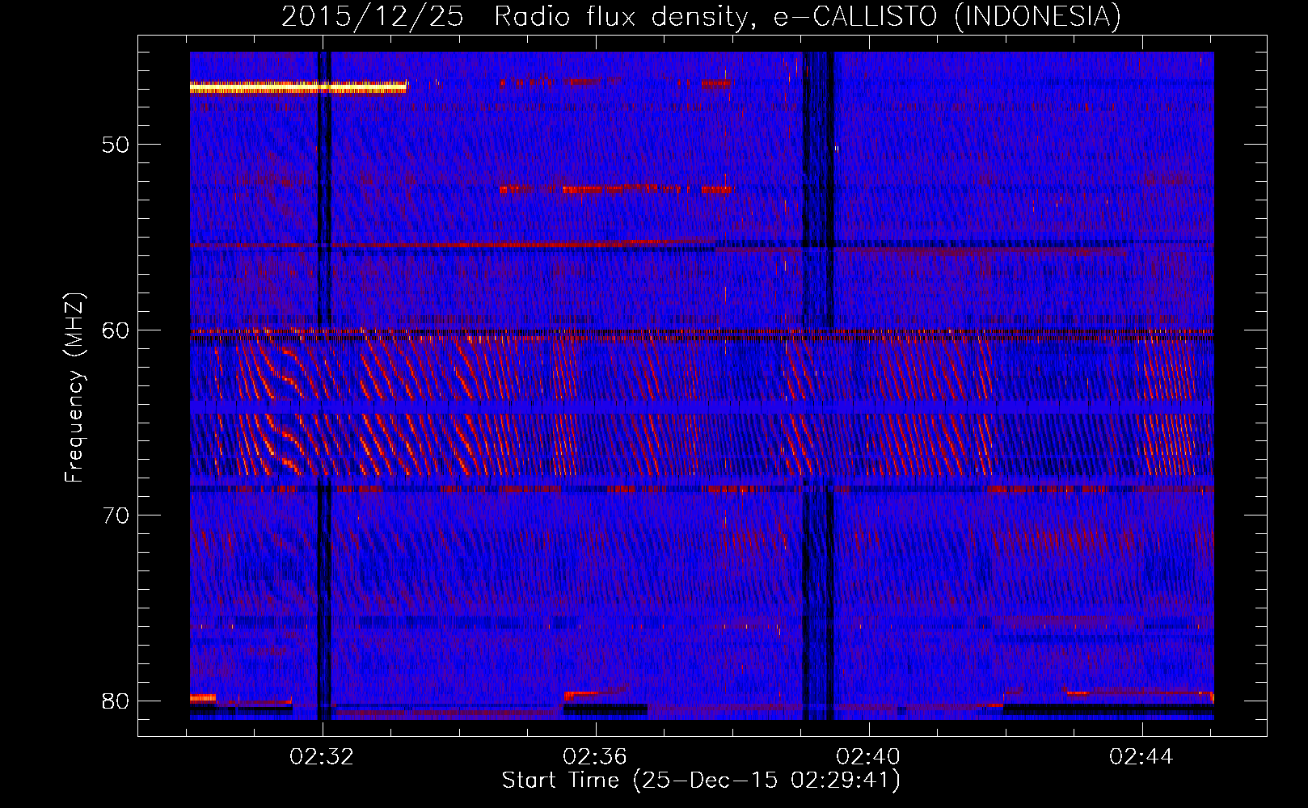Click the 02:36 time tick label
1308x808 pixels.
pos(595,757)
